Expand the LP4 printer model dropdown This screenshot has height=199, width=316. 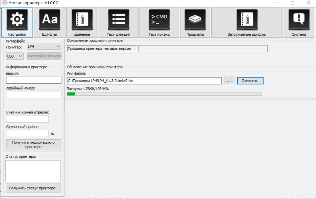click(x=44, y=47)
